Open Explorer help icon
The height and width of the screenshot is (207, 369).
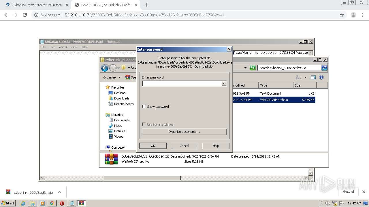(321, 77)
